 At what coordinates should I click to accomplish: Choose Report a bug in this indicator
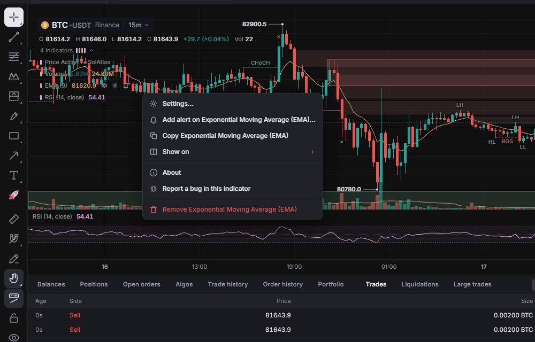pyautogui.click(x=232, y=189)
